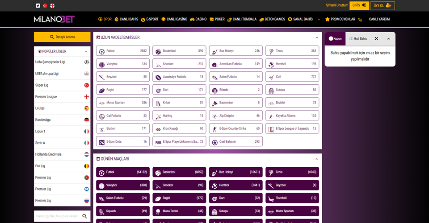The image size is (429, 223).
Task: Open the Şifremi Unuttum link
Action: click(x=337, y=5)
